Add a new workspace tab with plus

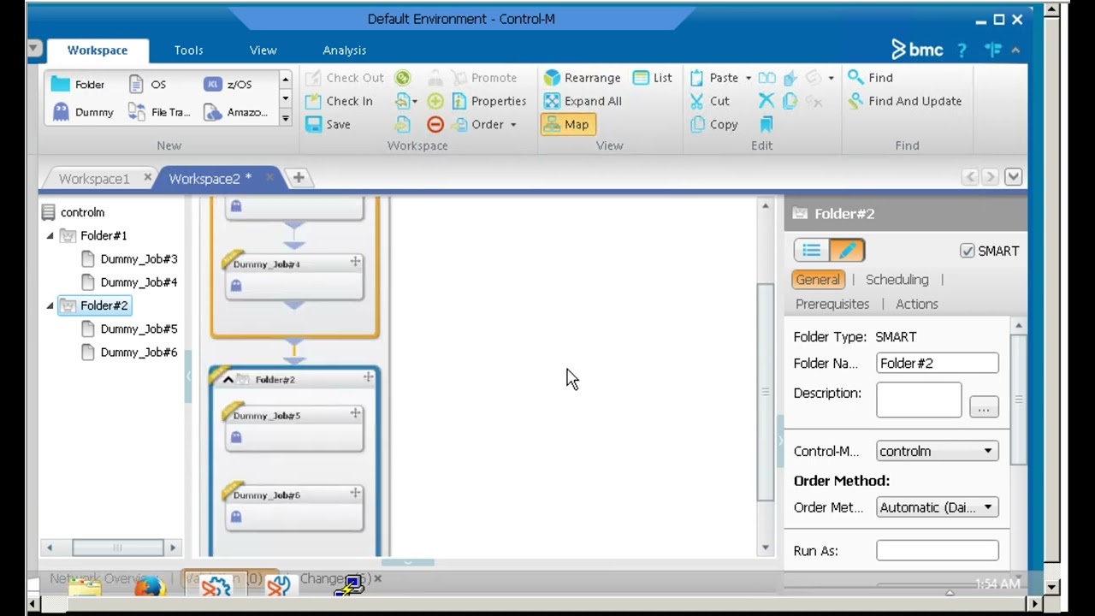(299, 178)
